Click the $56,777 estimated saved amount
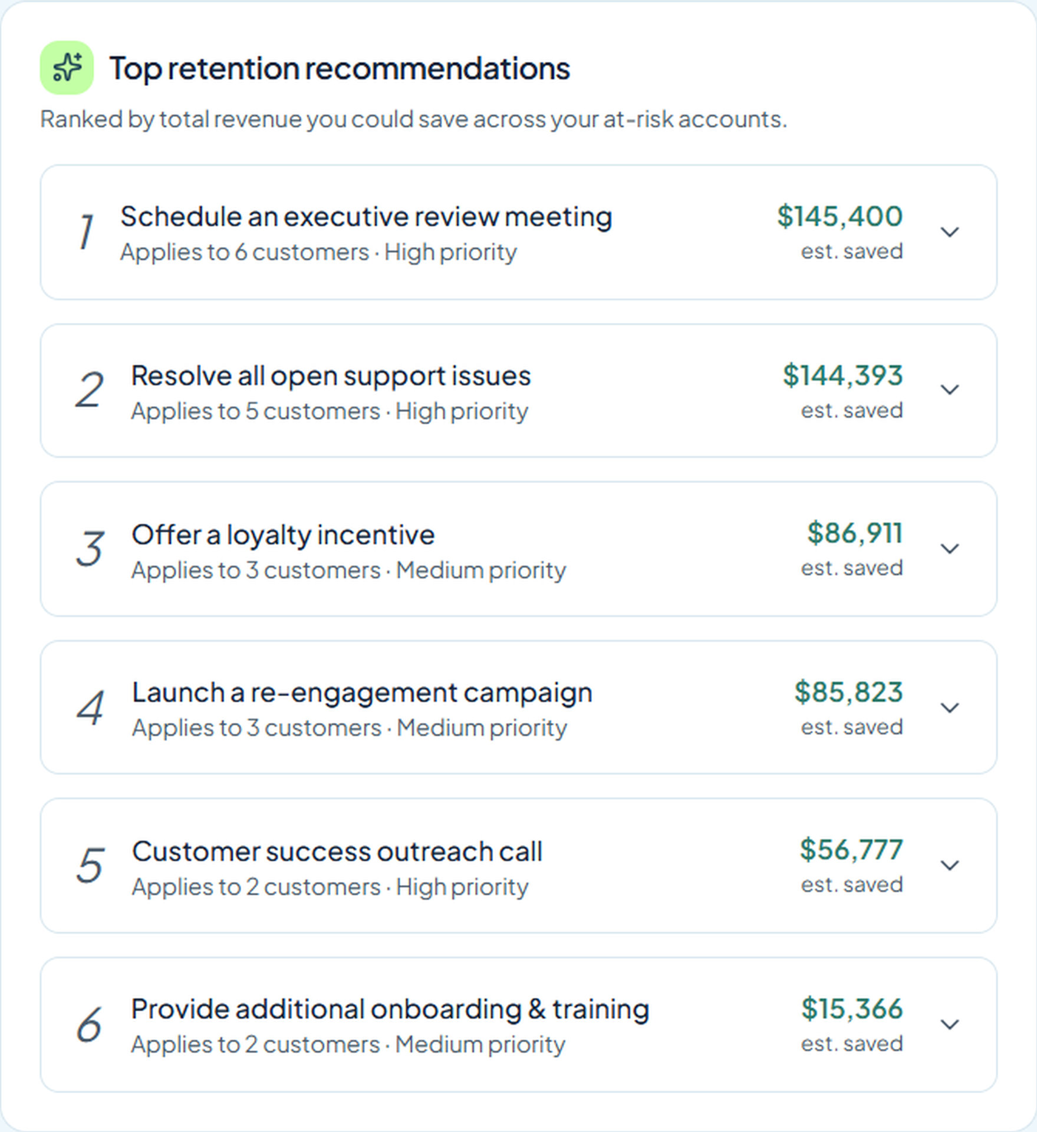1037x1132 pixels. coord(851,850)
